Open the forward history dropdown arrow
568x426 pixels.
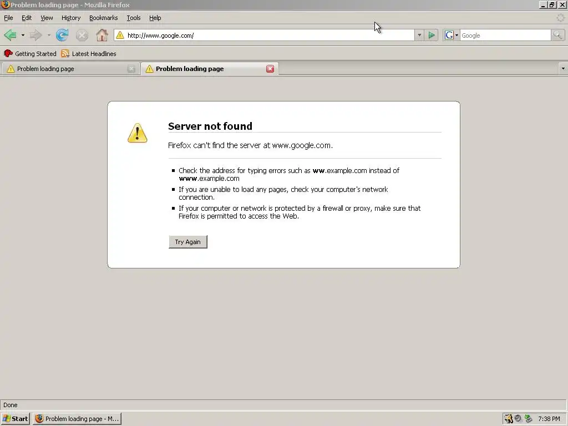pos(49,35)
